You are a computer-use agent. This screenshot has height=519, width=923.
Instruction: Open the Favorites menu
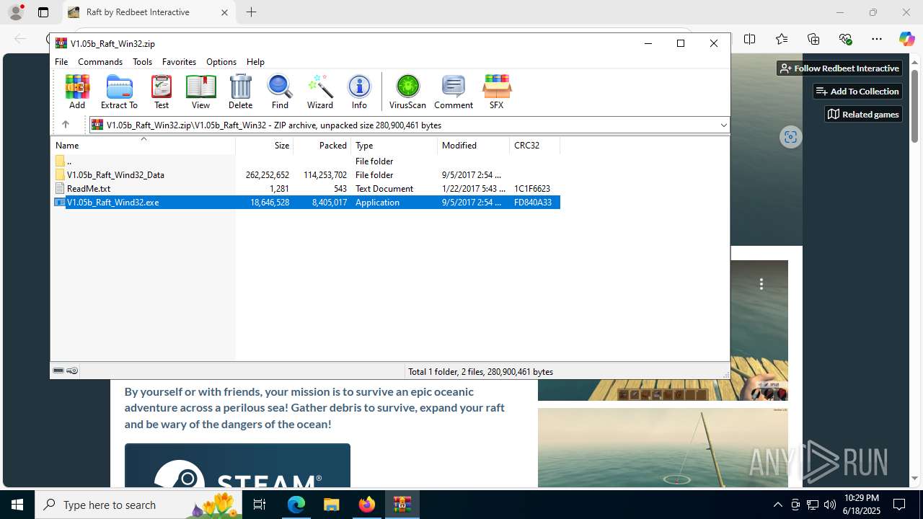(x=179, y=62)
